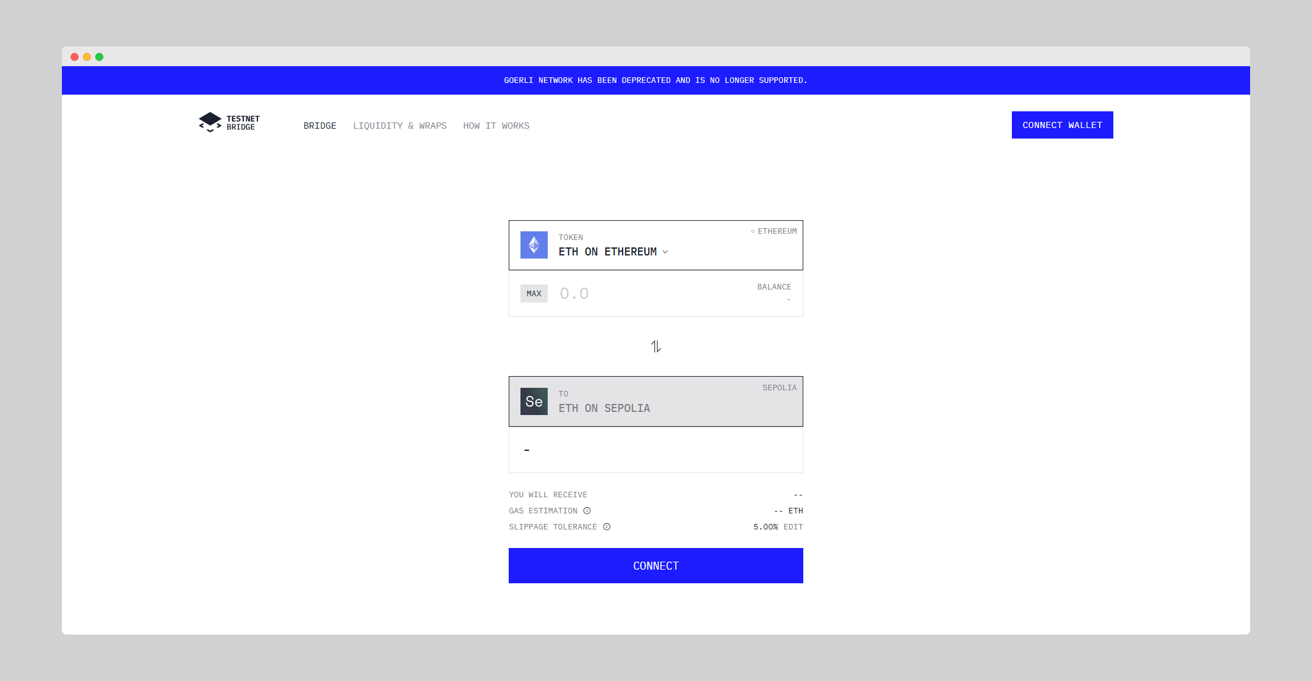
Task: Click the GAS ESTIMATION label
Action: (x=543, y=511)
